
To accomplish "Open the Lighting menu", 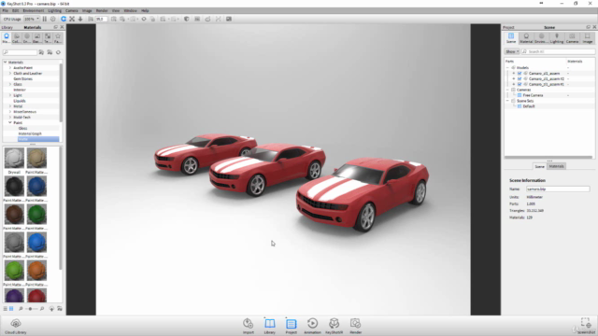I will coord(54,10).
